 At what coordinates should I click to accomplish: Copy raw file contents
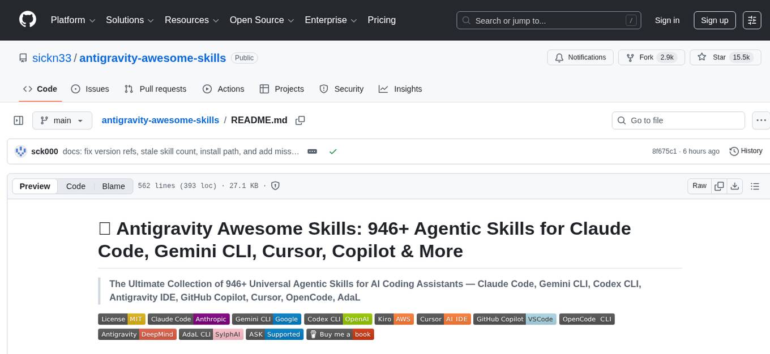719,186
